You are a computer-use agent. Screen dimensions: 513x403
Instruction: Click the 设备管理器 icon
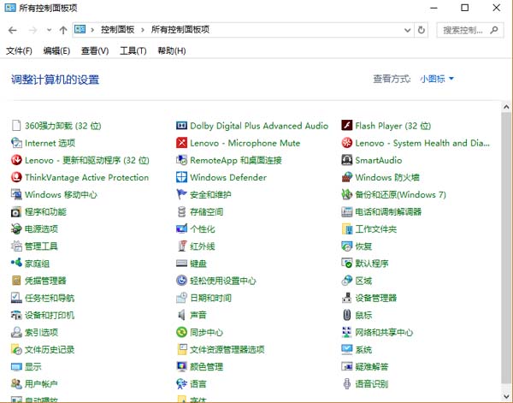coord(347,298)
